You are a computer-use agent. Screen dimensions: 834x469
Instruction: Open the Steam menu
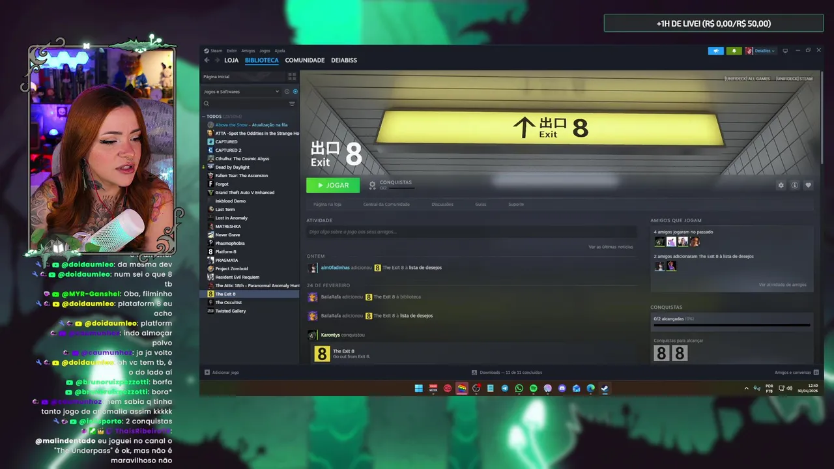coord(214,51)
